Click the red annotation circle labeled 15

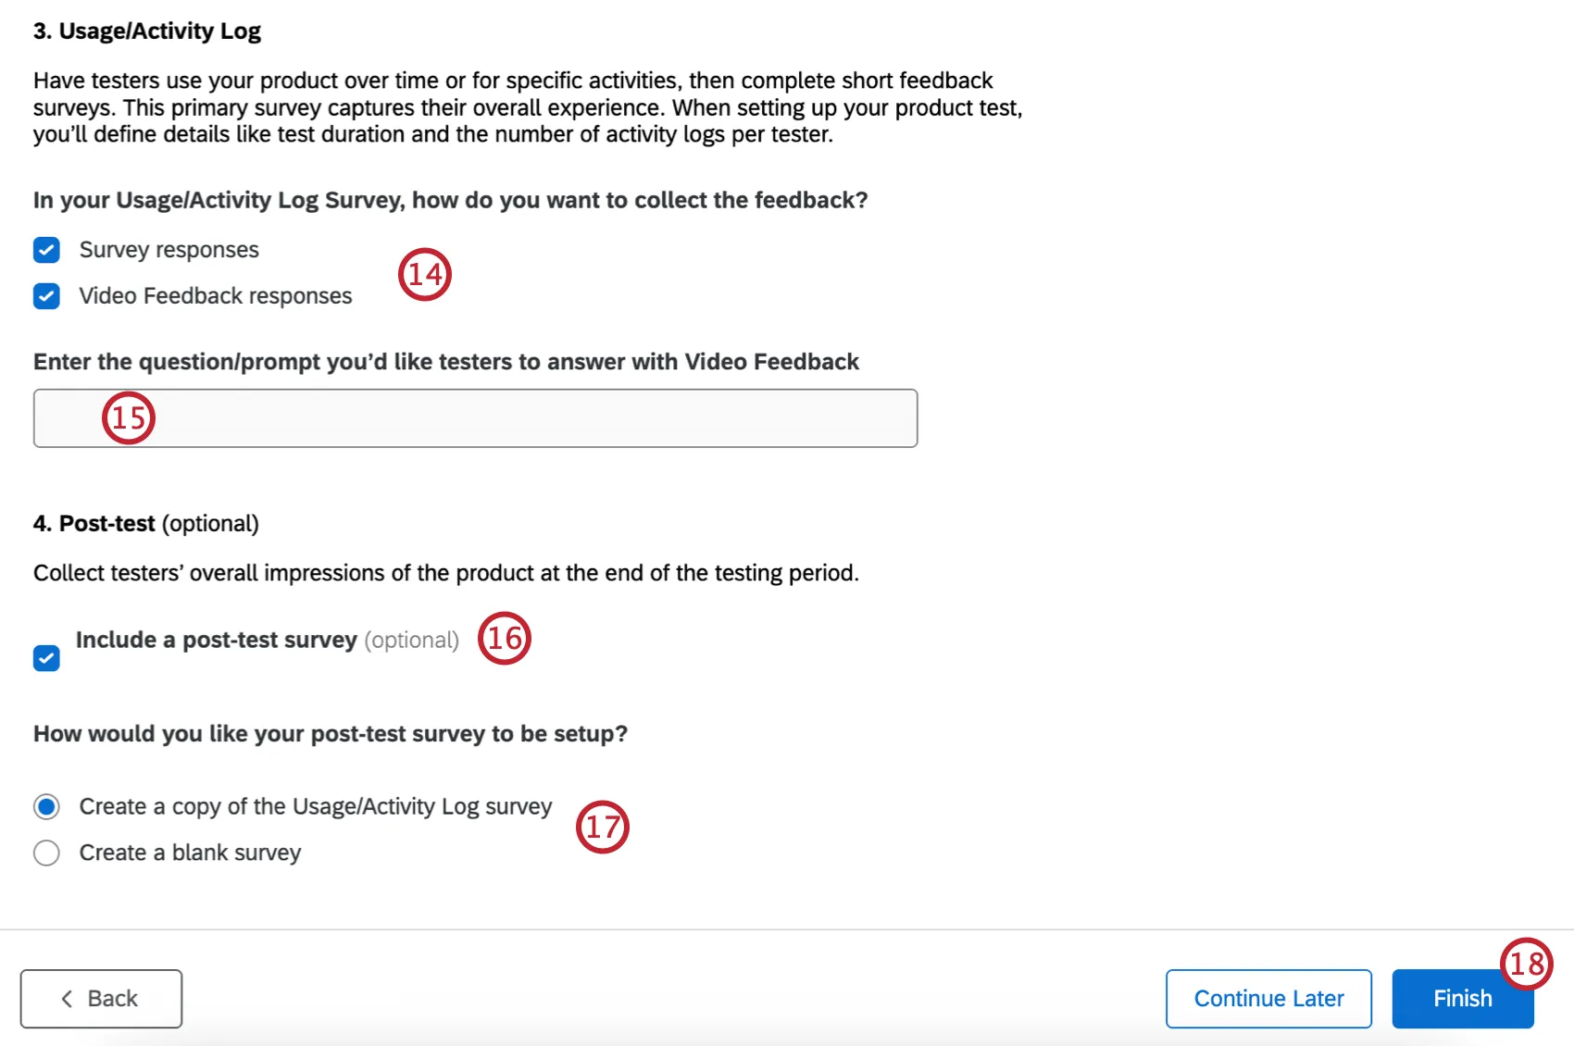[x=130, y=418]
